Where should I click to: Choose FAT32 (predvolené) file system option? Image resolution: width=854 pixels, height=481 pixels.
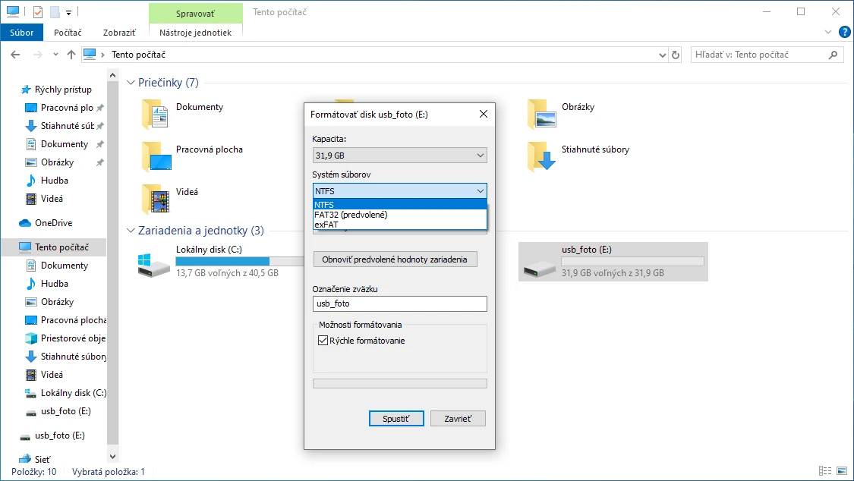point(400,215)
